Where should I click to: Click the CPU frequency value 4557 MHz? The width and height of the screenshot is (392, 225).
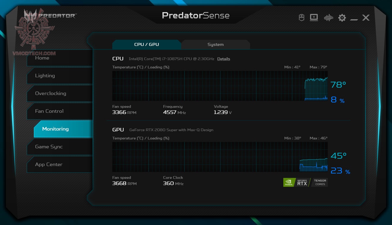[175, 112]
